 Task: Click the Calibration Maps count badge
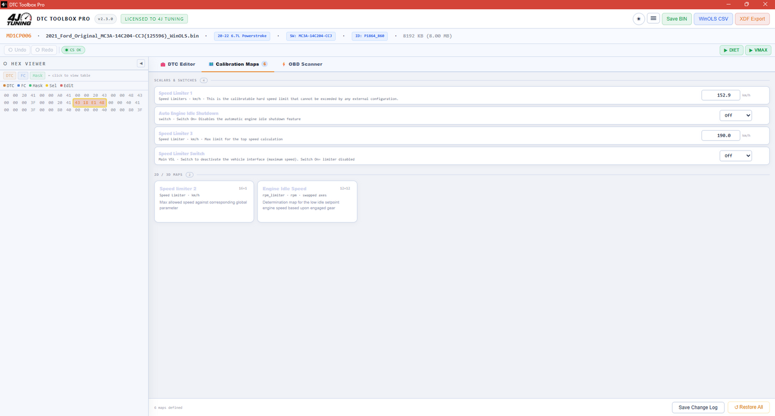click(x=264, y=64)
